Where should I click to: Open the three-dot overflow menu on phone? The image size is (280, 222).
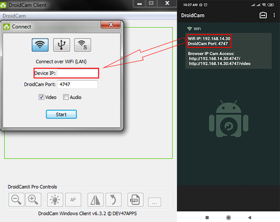point(274,15)
